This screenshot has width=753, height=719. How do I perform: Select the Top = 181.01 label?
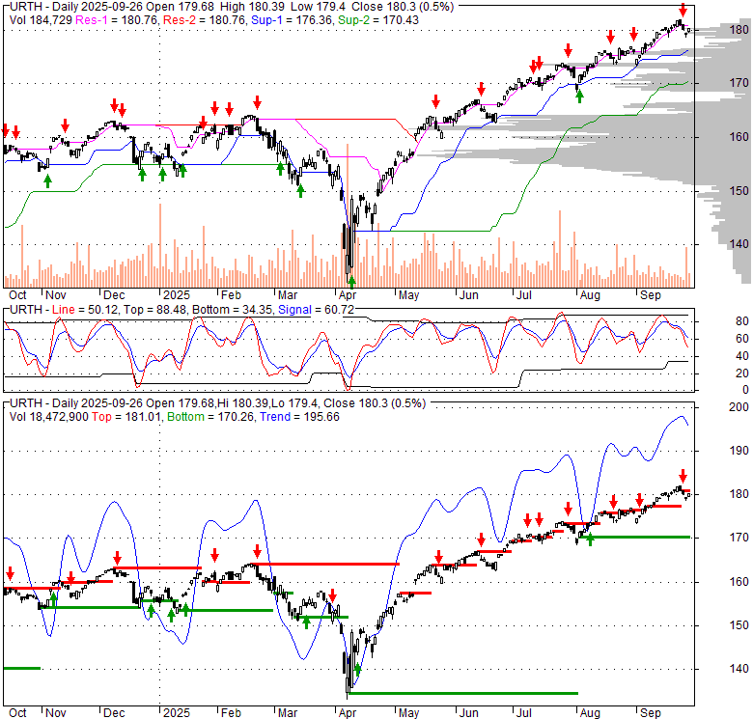pyautogui.click(x=126, y=417)
